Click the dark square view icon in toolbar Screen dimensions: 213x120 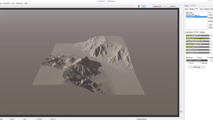click(x=139, y=6)
